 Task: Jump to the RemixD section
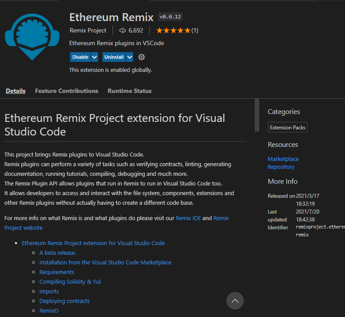49,310
